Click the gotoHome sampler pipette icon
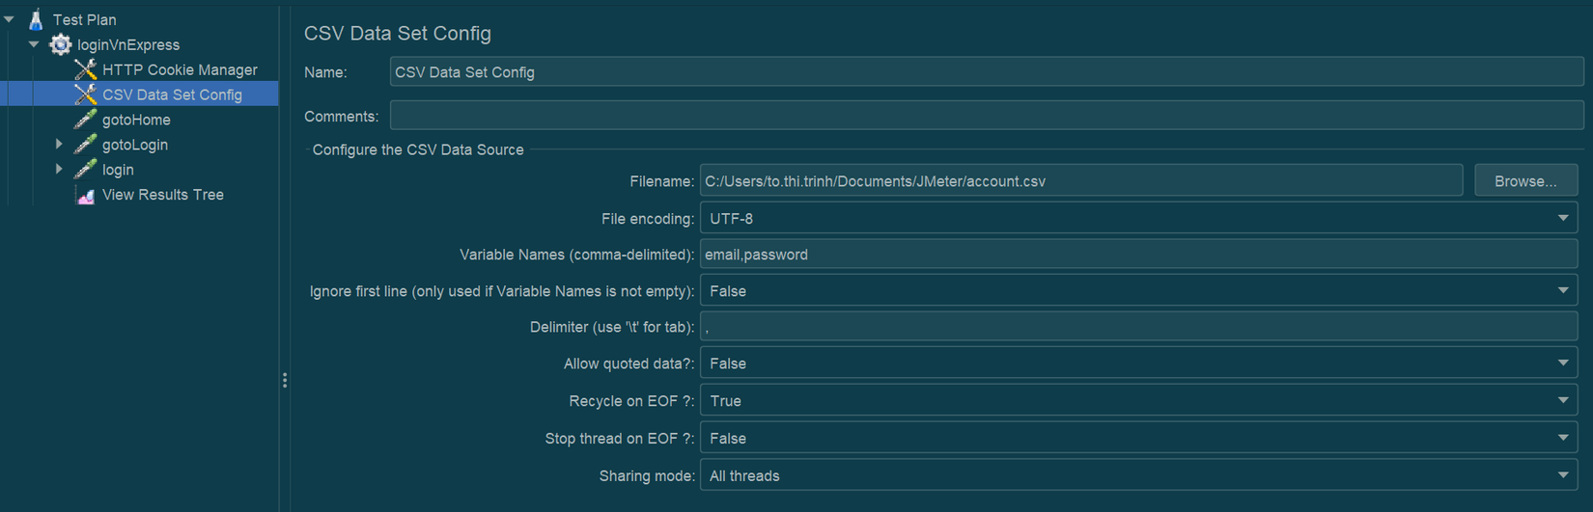1593x512 pixels. (86, 120)
